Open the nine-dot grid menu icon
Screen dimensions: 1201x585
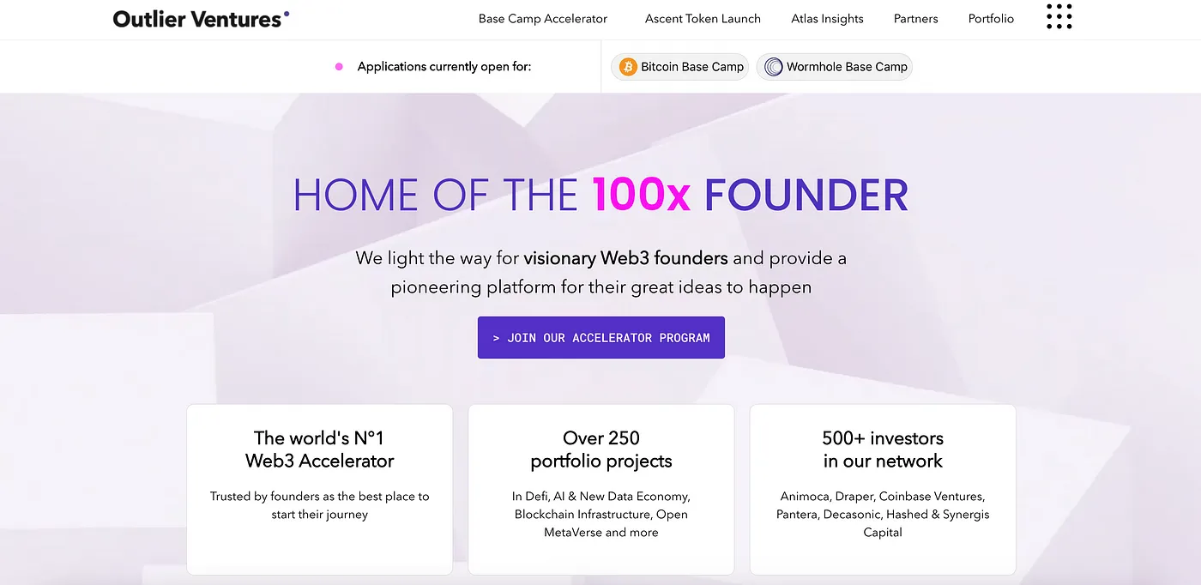click(1059, 17)
